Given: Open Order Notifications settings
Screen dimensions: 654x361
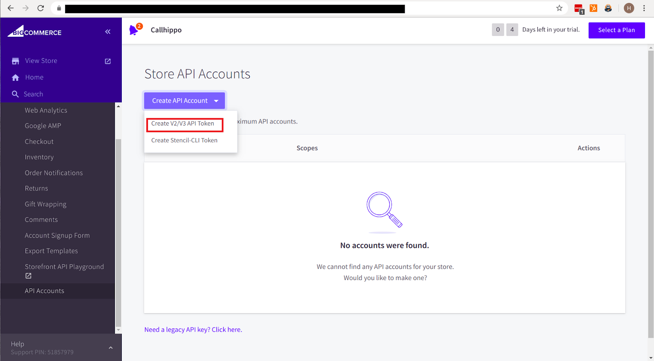Looking at the screenshot, I should 54,173.
